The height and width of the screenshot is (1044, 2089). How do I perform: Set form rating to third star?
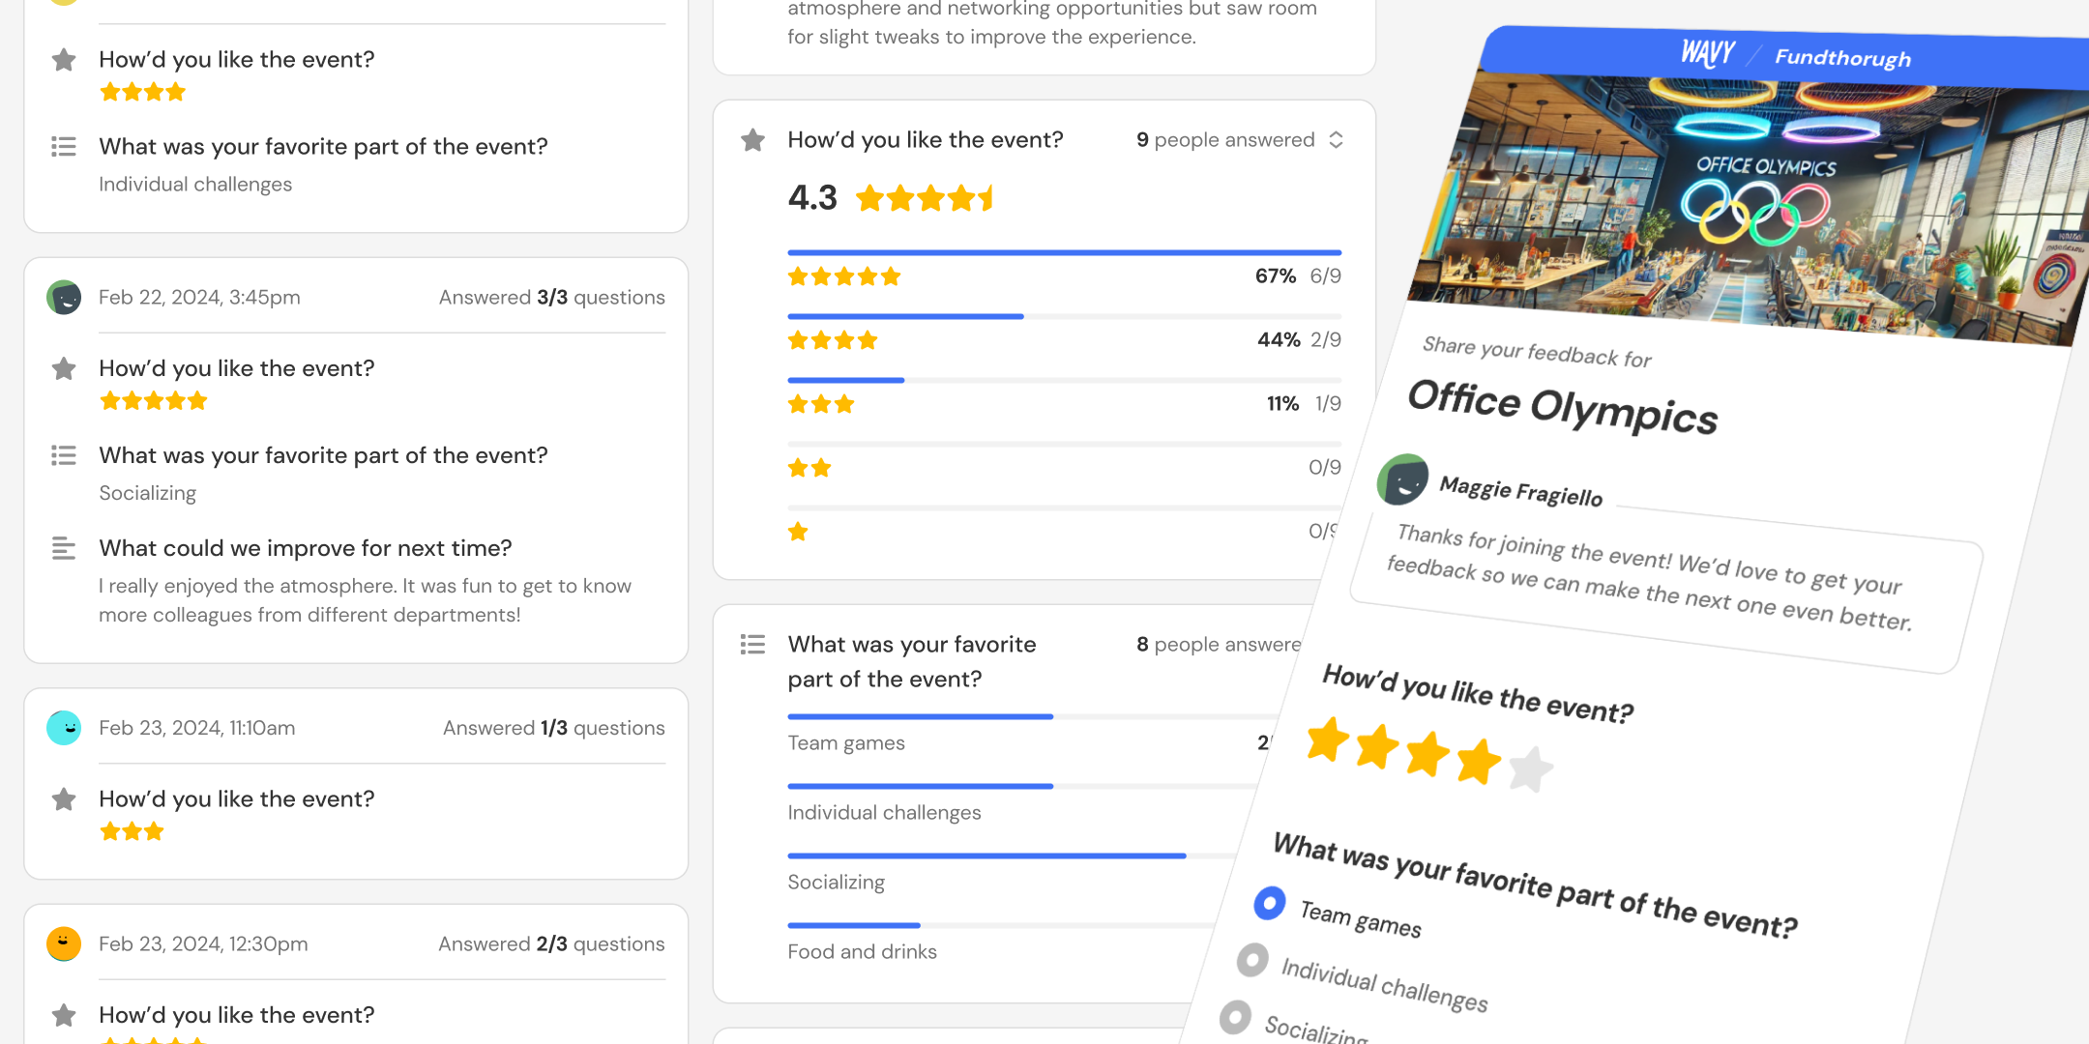1428,754
